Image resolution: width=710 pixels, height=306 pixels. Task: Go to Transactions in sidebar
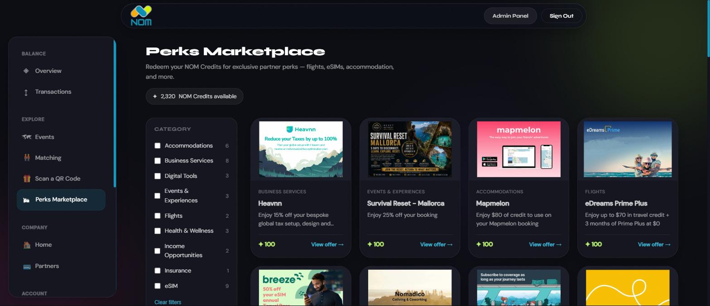coord(61,92)
